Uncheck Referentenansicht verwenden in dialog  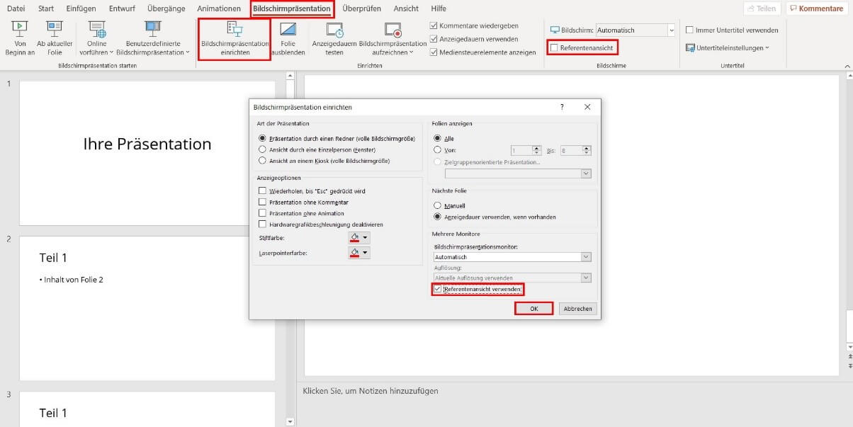pos(438,290)
